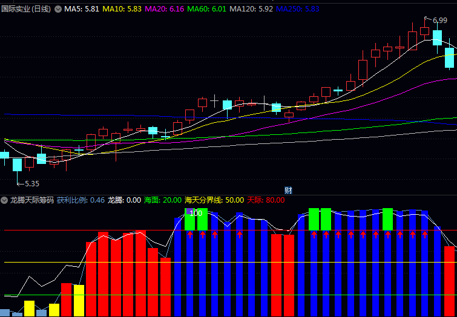Click the 5.35 low price label
The height and width of the screenshot is (317, 457).
point(32,184)
